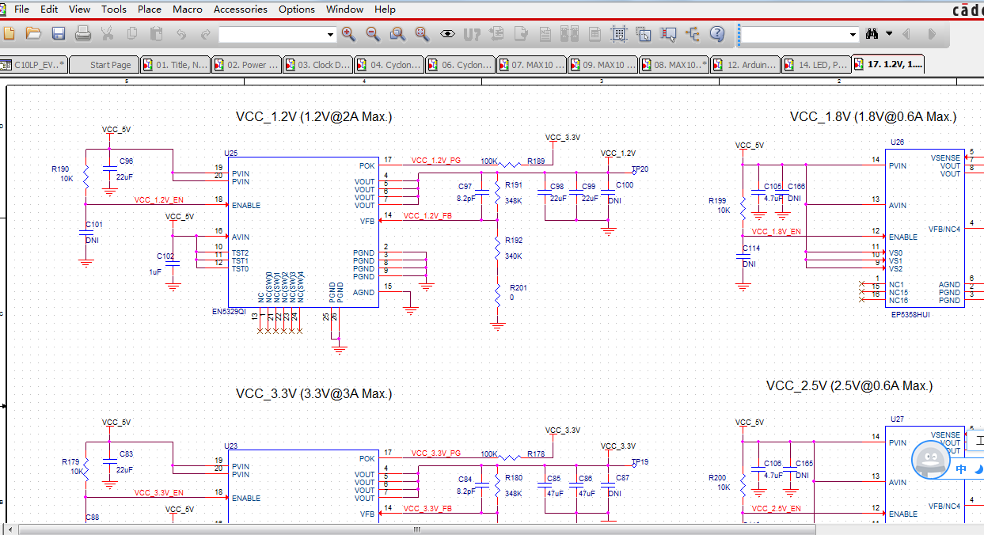The image size is (984, 535).
Task: Zoom in on the schematic
Action: [348, 34]
